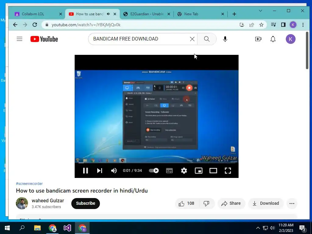This screenshot has height=234, width=312.
Task: Open File Explorer from taskbar
Action: click(x=37, y=228)
